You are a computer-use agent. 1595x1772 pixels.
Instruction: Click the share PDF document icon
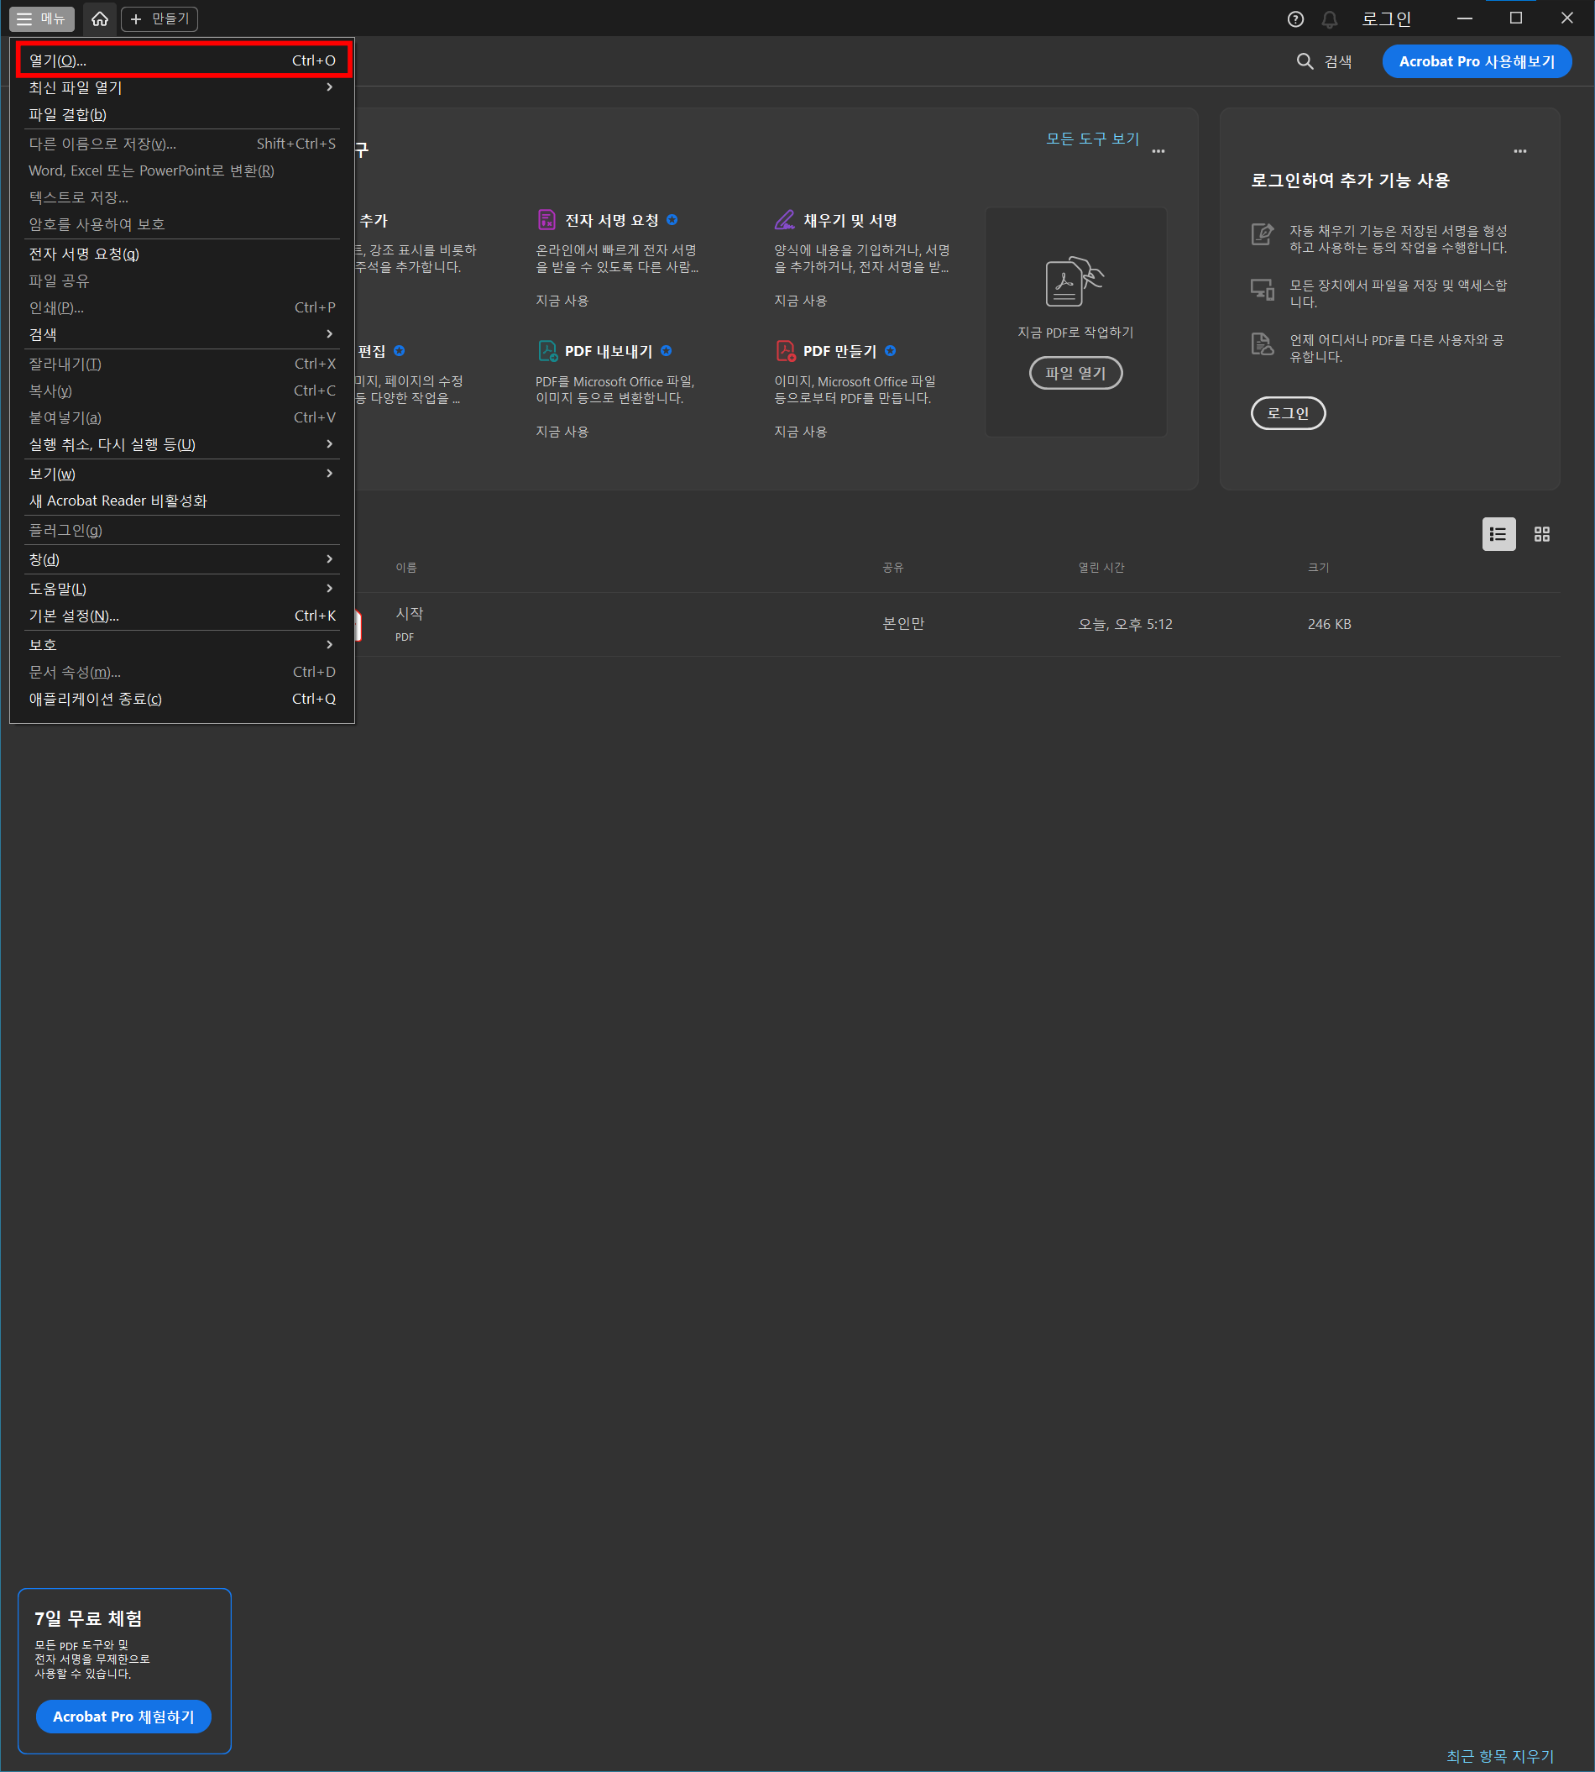1262,343
